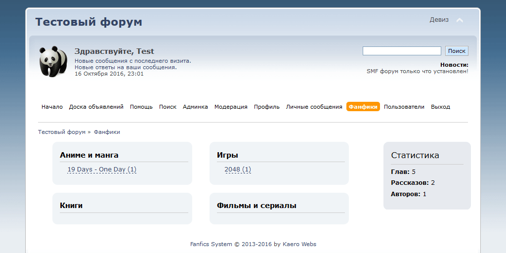Open Личные сообщения in the menu
Image resolution: width=506 pixels, height=253 pixels.
point(314,107)
